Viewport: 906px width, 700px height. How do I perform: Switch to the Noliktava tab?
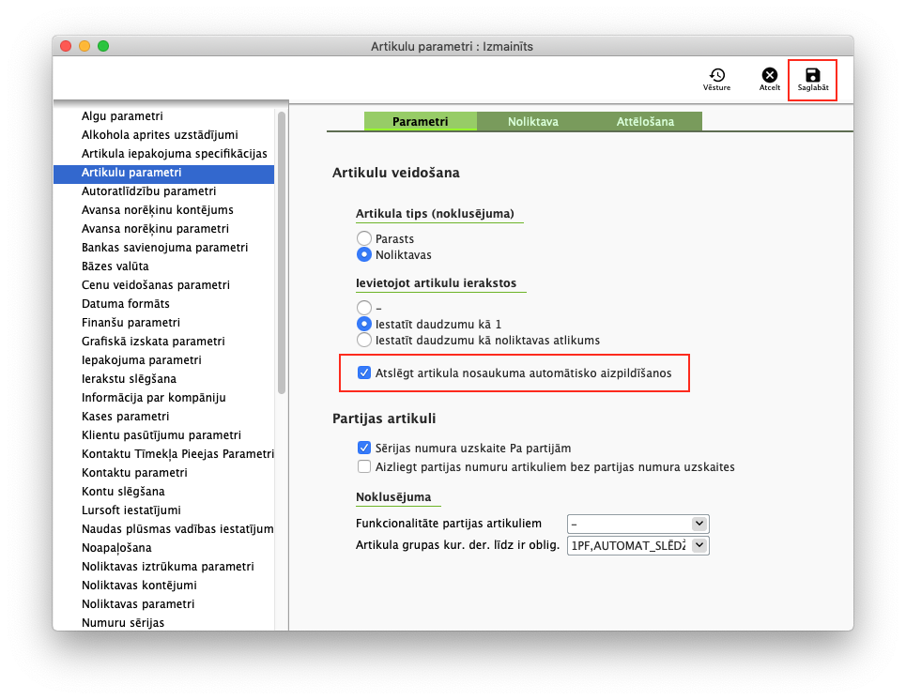533,122
